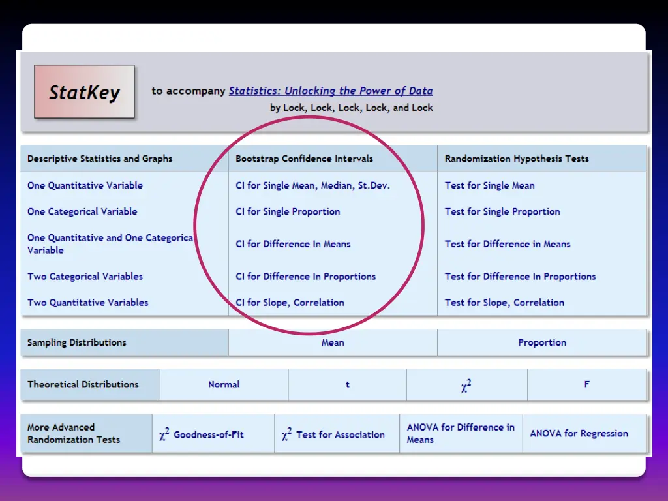Open Two Quantitative Variables
668x501 pixels.
88,303
